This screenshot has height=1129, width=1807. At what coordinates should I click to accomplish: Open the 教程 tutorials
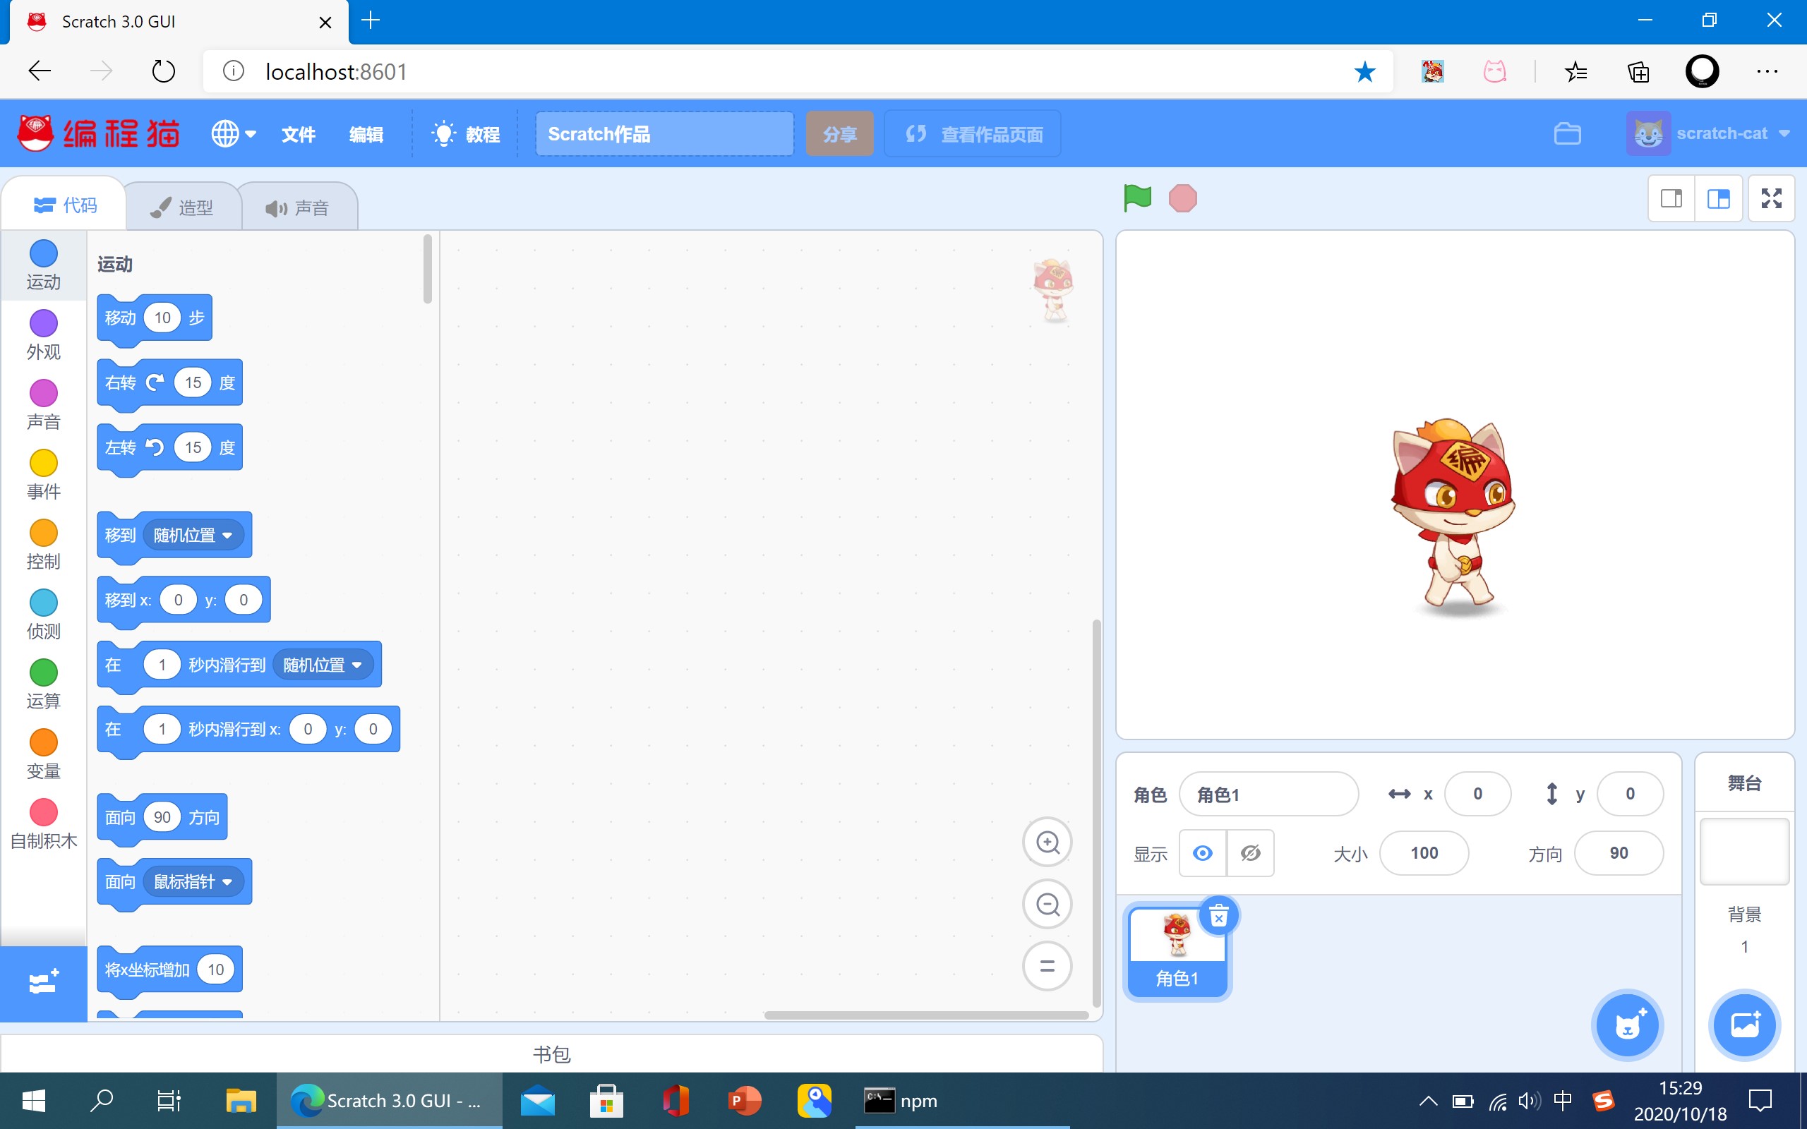tap(466, 134)
